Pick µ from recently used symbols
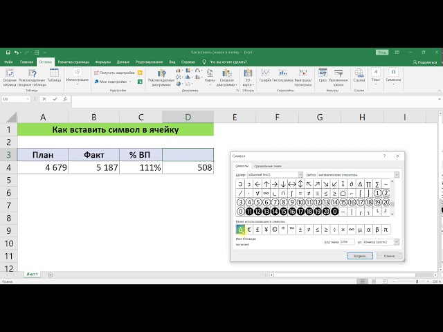Image resolution: width=443 pixels, height=332 pixels. [360, 230]
